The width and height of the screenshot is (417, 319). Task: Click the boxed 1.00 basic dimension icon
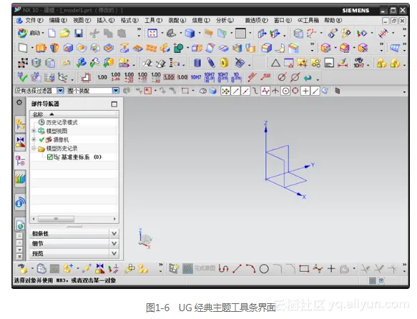169,77
